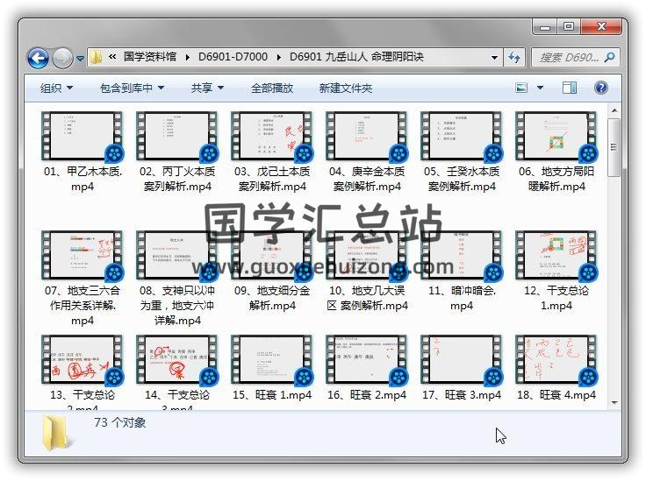The image size is (646, 481).
Task: Open address bar history dropdown
Action: point(494,58)
